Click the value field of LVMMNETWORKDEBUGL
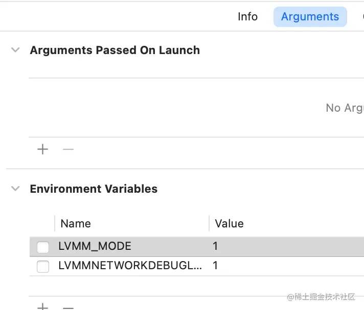 click(216, 265)
